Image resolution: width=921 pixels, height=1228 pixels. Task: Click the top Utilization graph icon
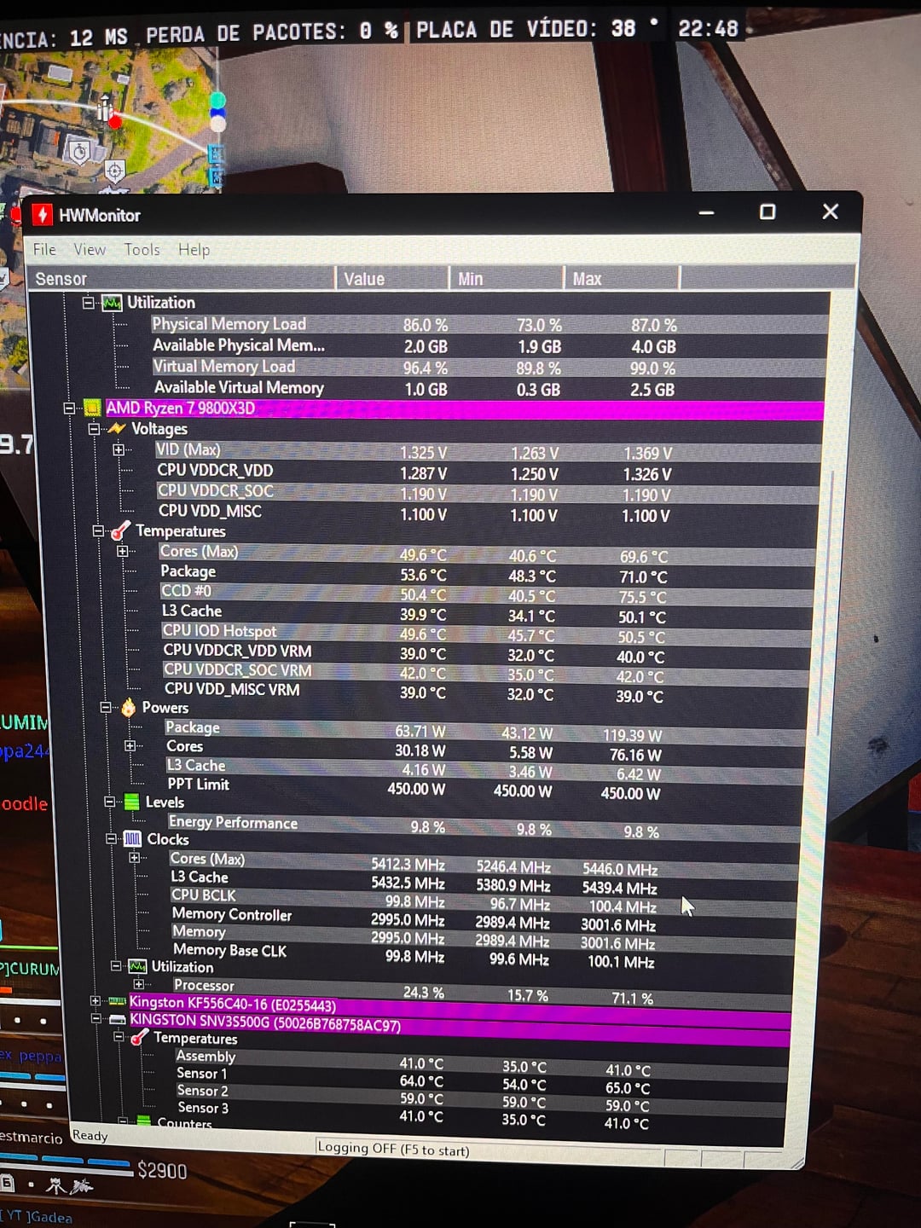click(x=112, y=303)
